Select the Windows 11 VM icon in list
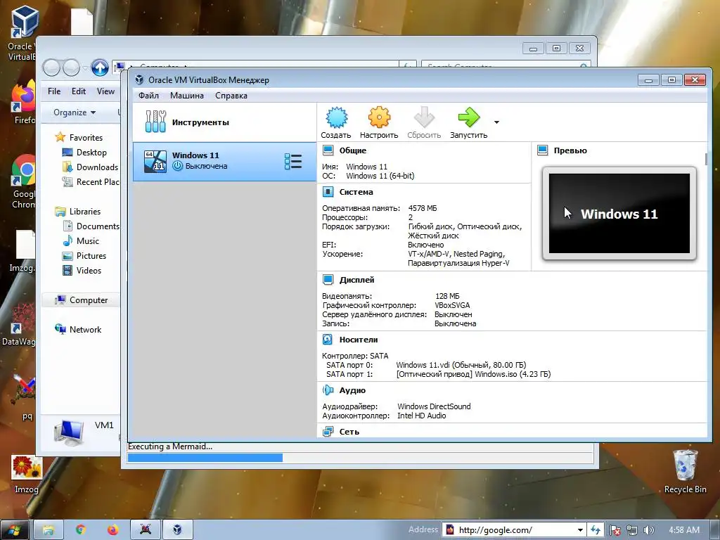 pos(155,161)
